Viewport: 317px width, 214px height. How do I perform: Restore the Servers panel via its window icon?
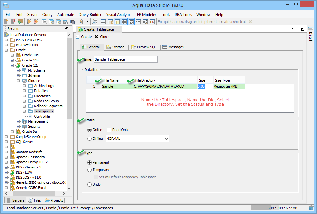(x=66, y=29)
